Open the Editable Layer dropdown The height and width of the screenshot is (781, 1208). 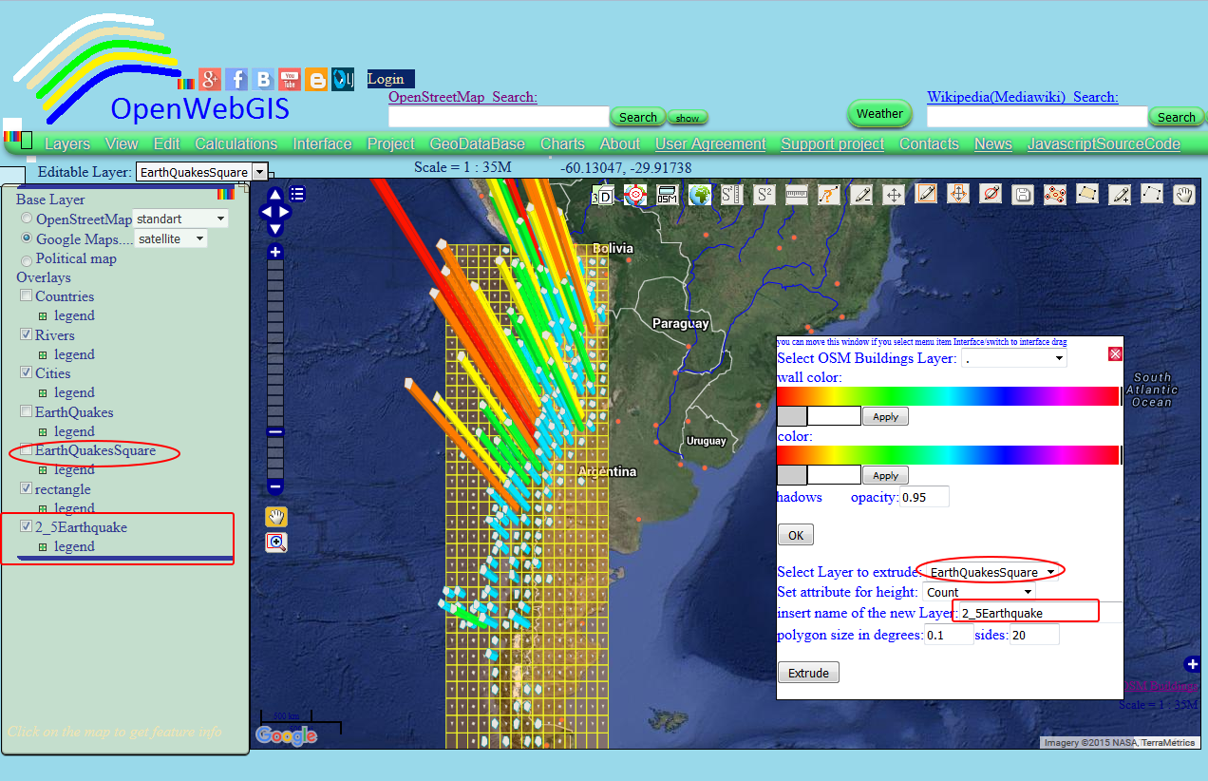[x=260, y=171]
